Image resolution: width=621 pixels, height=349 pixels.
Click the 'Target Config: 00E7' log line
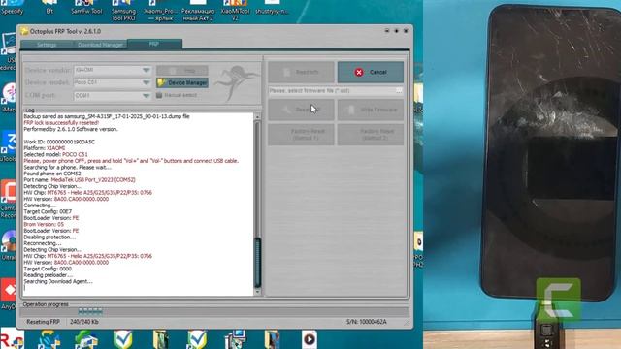(48, 211)
